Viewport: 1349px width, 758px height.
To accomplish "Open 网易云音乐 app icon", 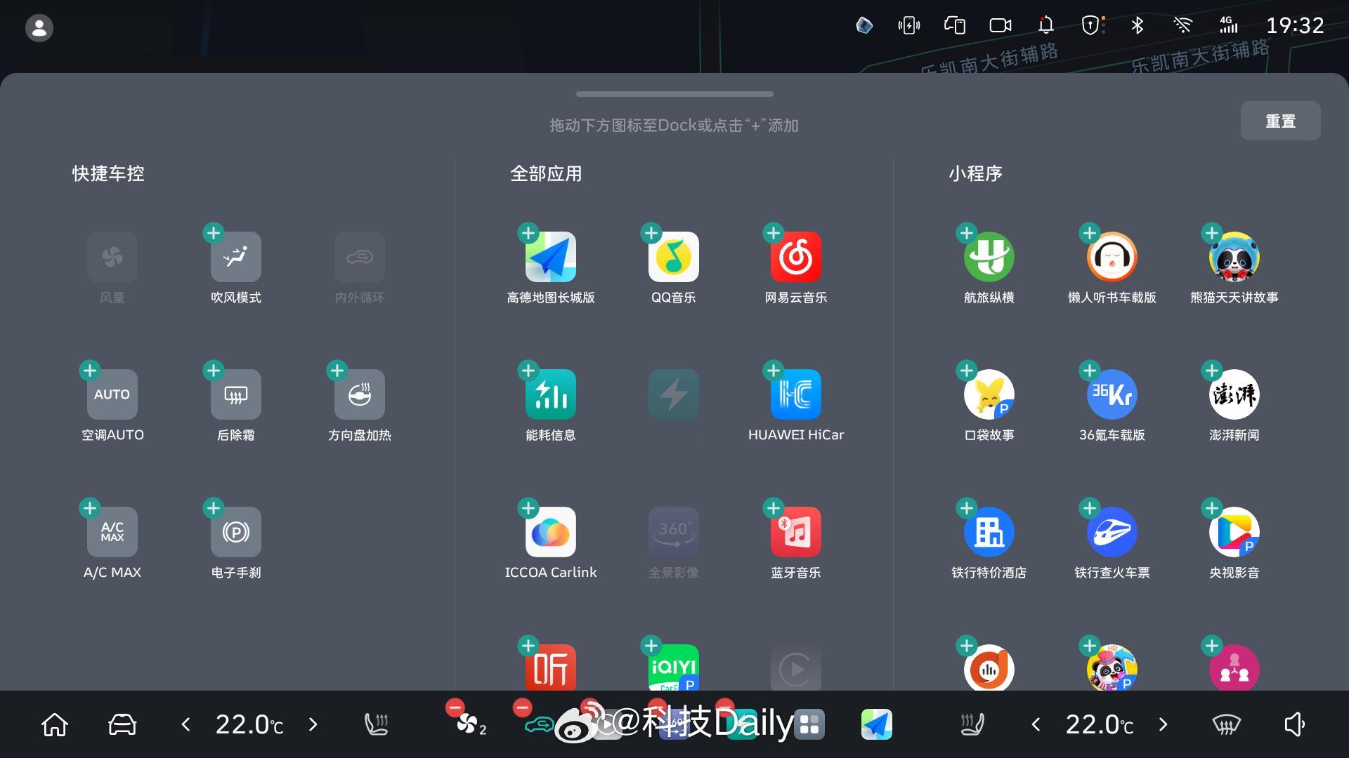I will coord(795,257).
